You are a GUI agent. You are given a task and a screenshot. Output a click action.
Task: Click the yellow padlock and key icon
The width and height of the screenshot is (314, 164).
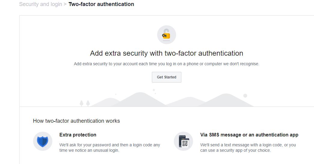tap(166, 35)
